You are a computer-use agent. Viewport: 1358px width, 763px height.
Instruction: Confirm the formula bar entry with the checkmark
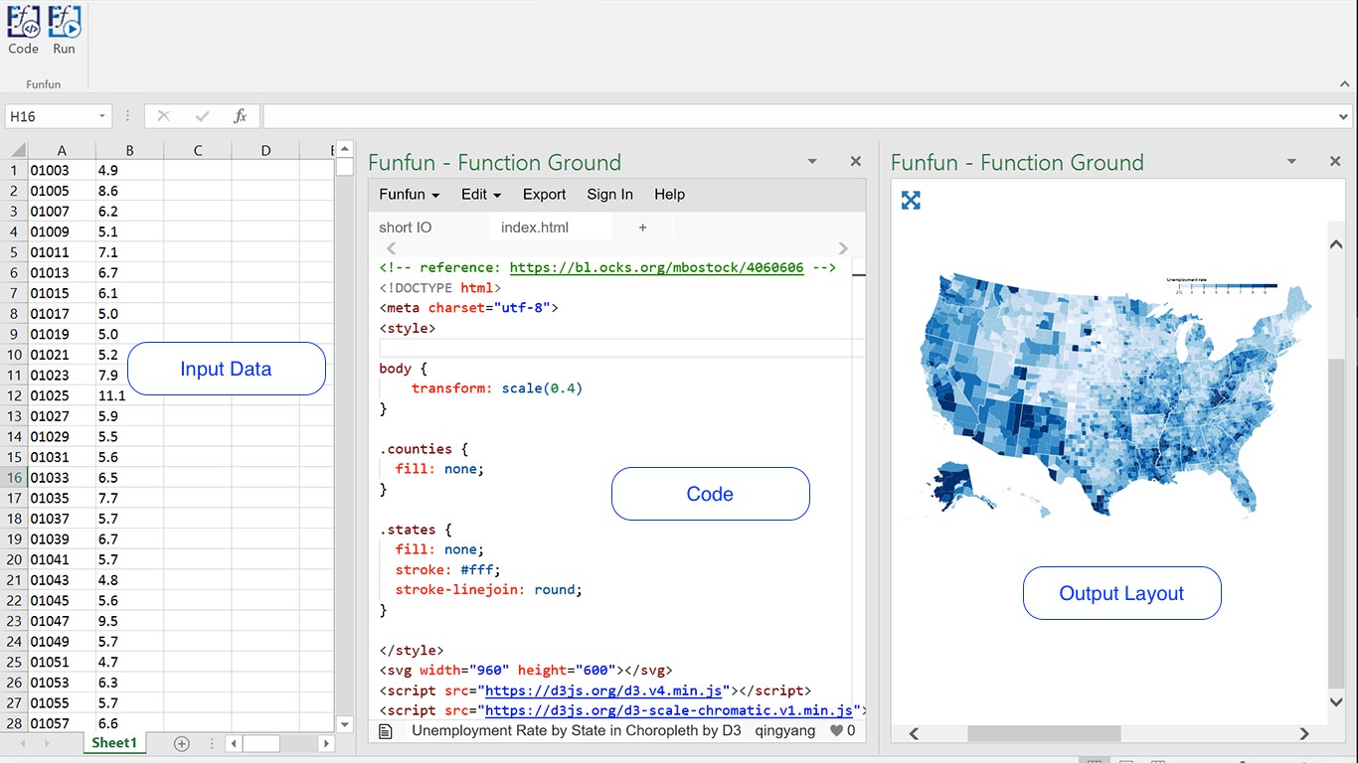coord(203,116)
